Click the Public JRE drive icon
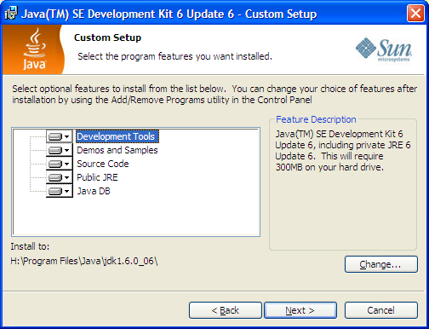The height and width of the screenshot is (329, 429). (55, 177)
